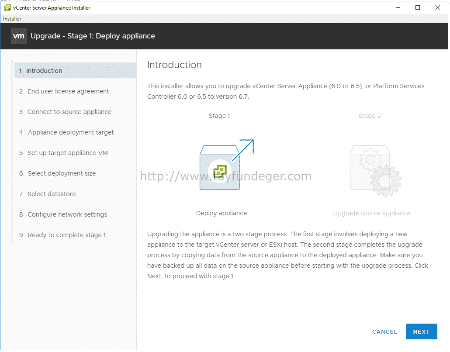Open the Installer menu
The height and width of the screenshot is (352, 450).
click(x=12, y=19)
